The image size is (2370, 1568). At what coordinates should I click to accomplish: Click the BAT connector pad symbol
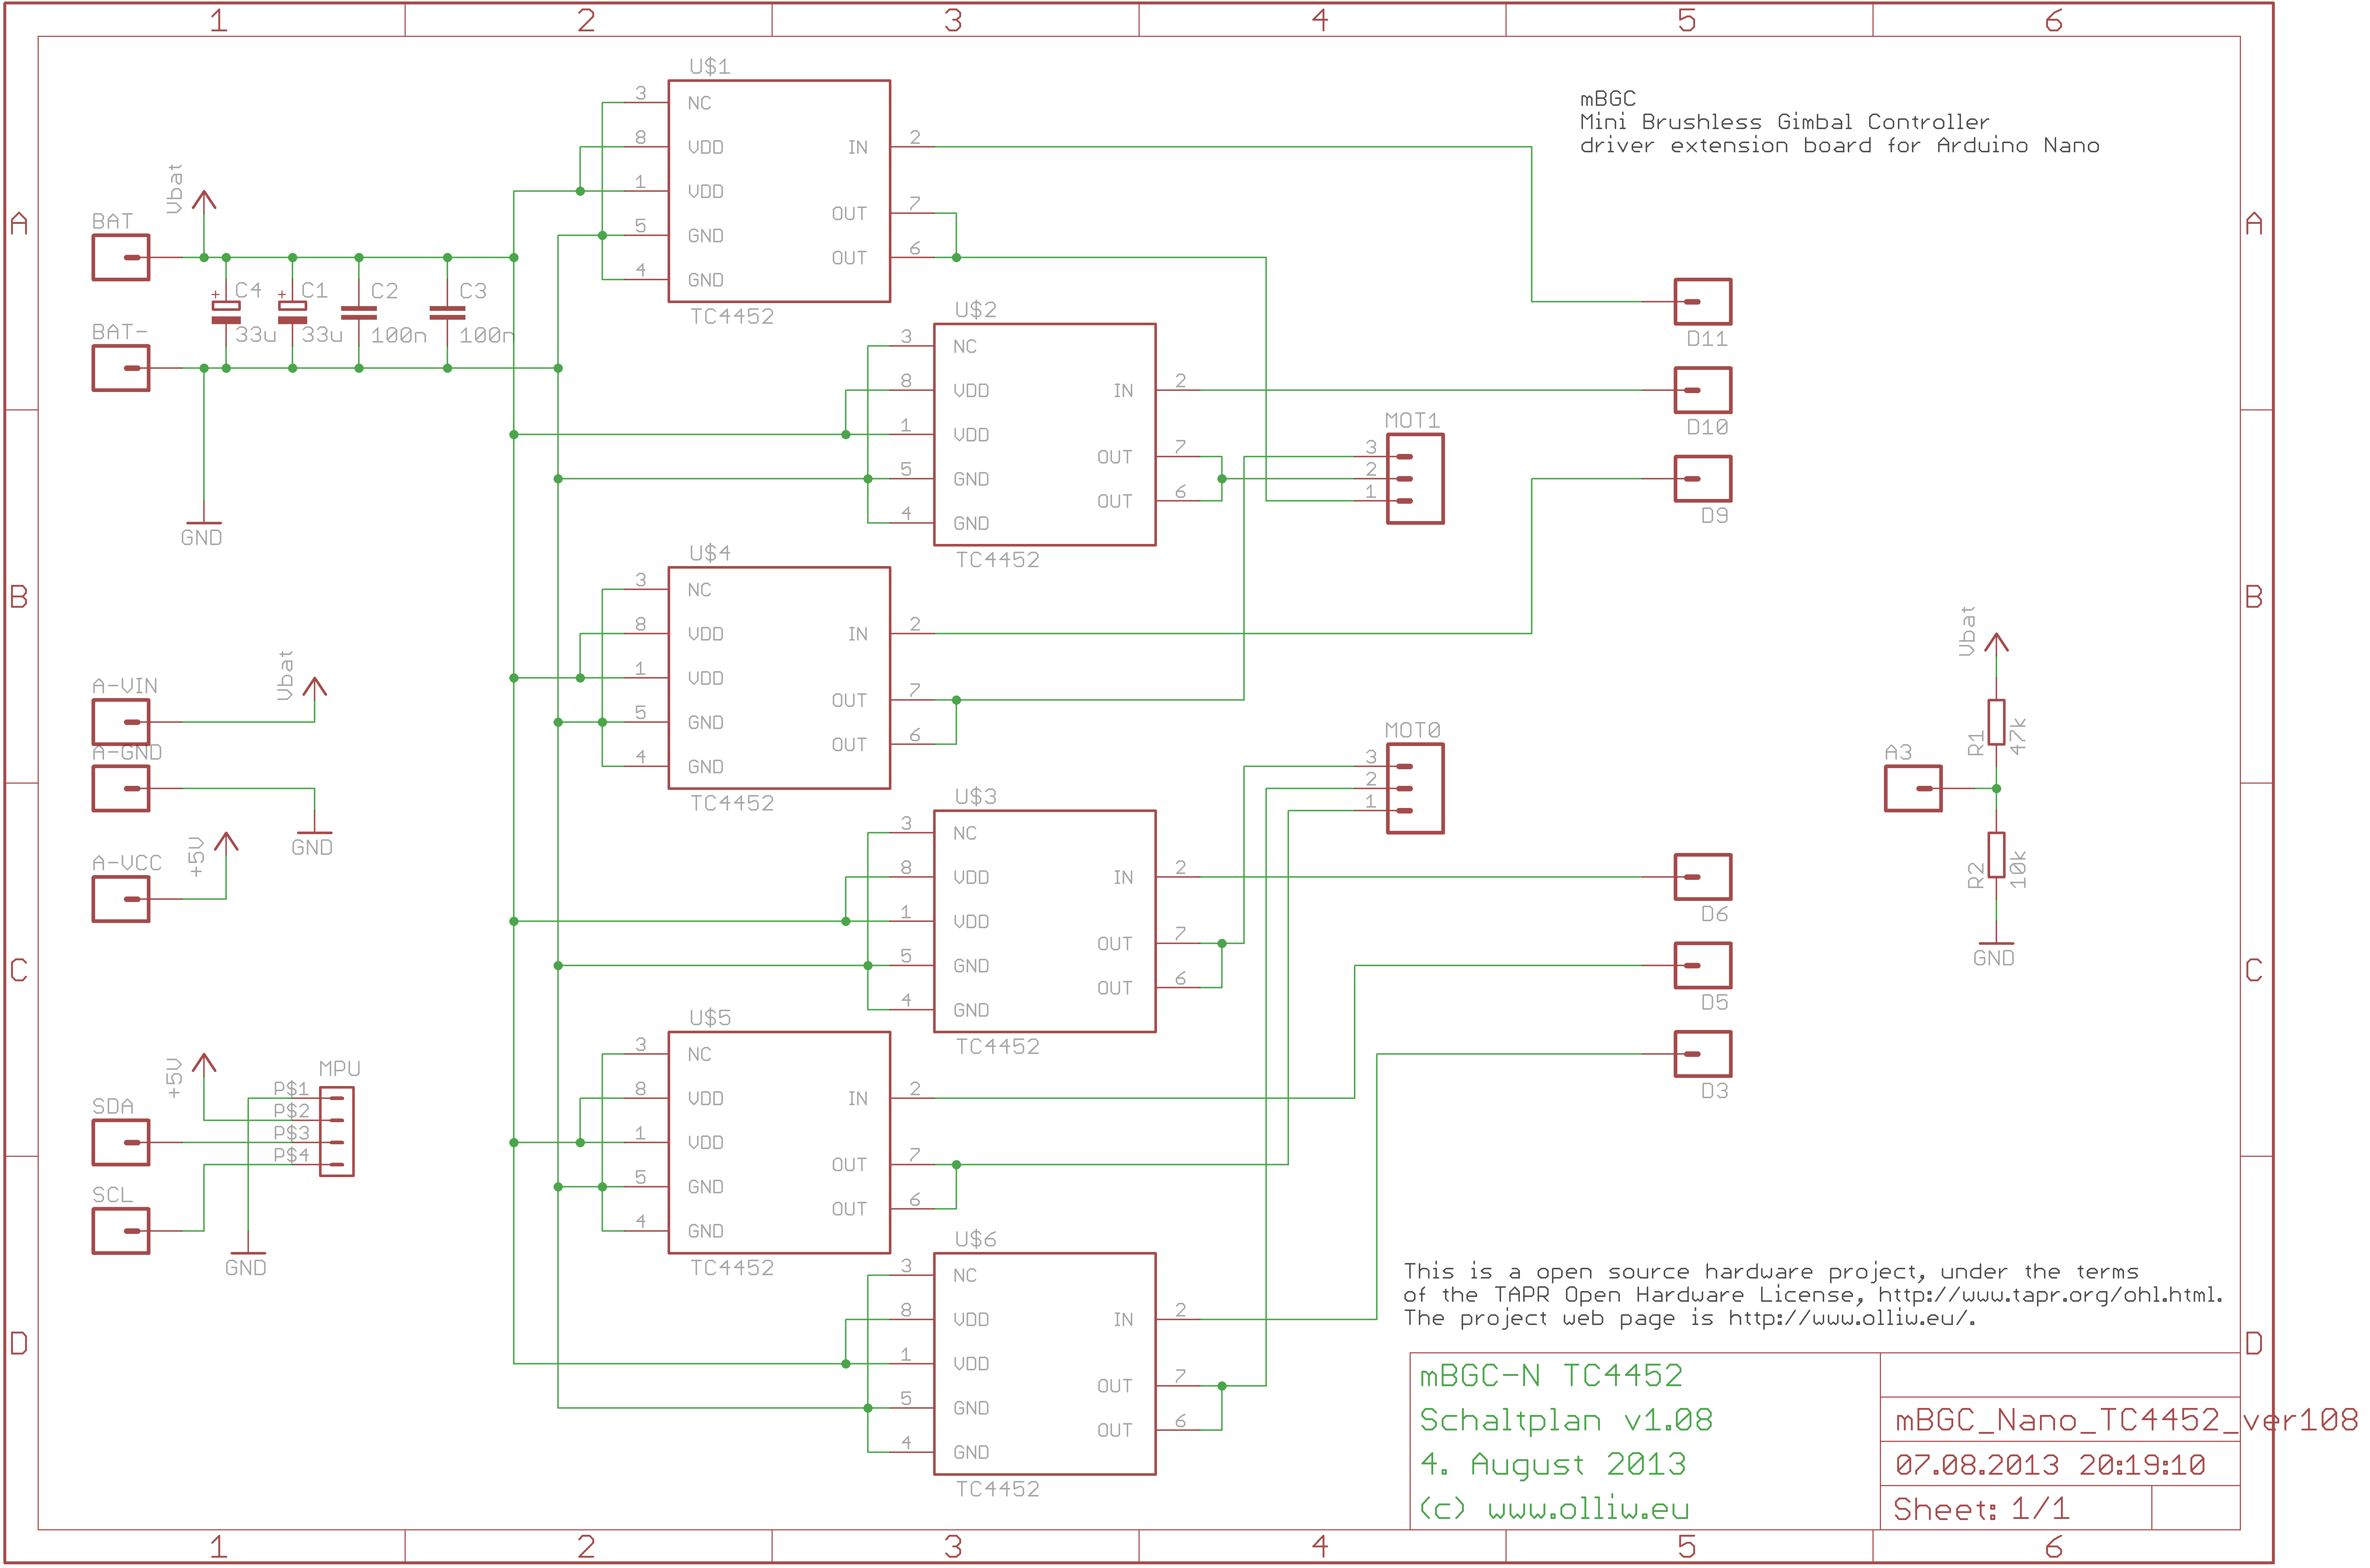(121, 257)
